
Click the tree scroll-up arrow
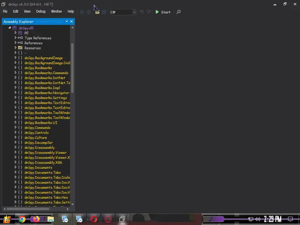coord(72,28)
